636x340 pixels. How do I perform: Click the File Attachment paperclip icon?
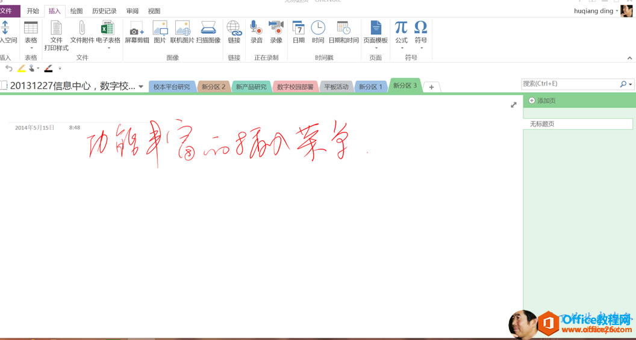[x=82, y=28]
